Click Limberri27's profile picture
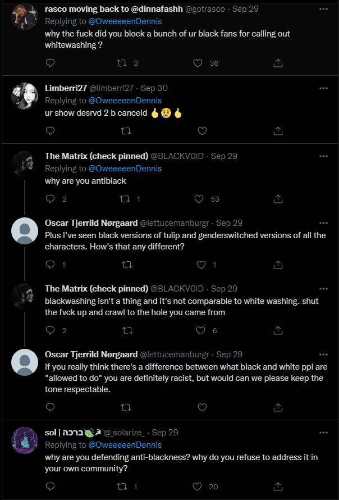339x500 pixels. coord(24,96)
